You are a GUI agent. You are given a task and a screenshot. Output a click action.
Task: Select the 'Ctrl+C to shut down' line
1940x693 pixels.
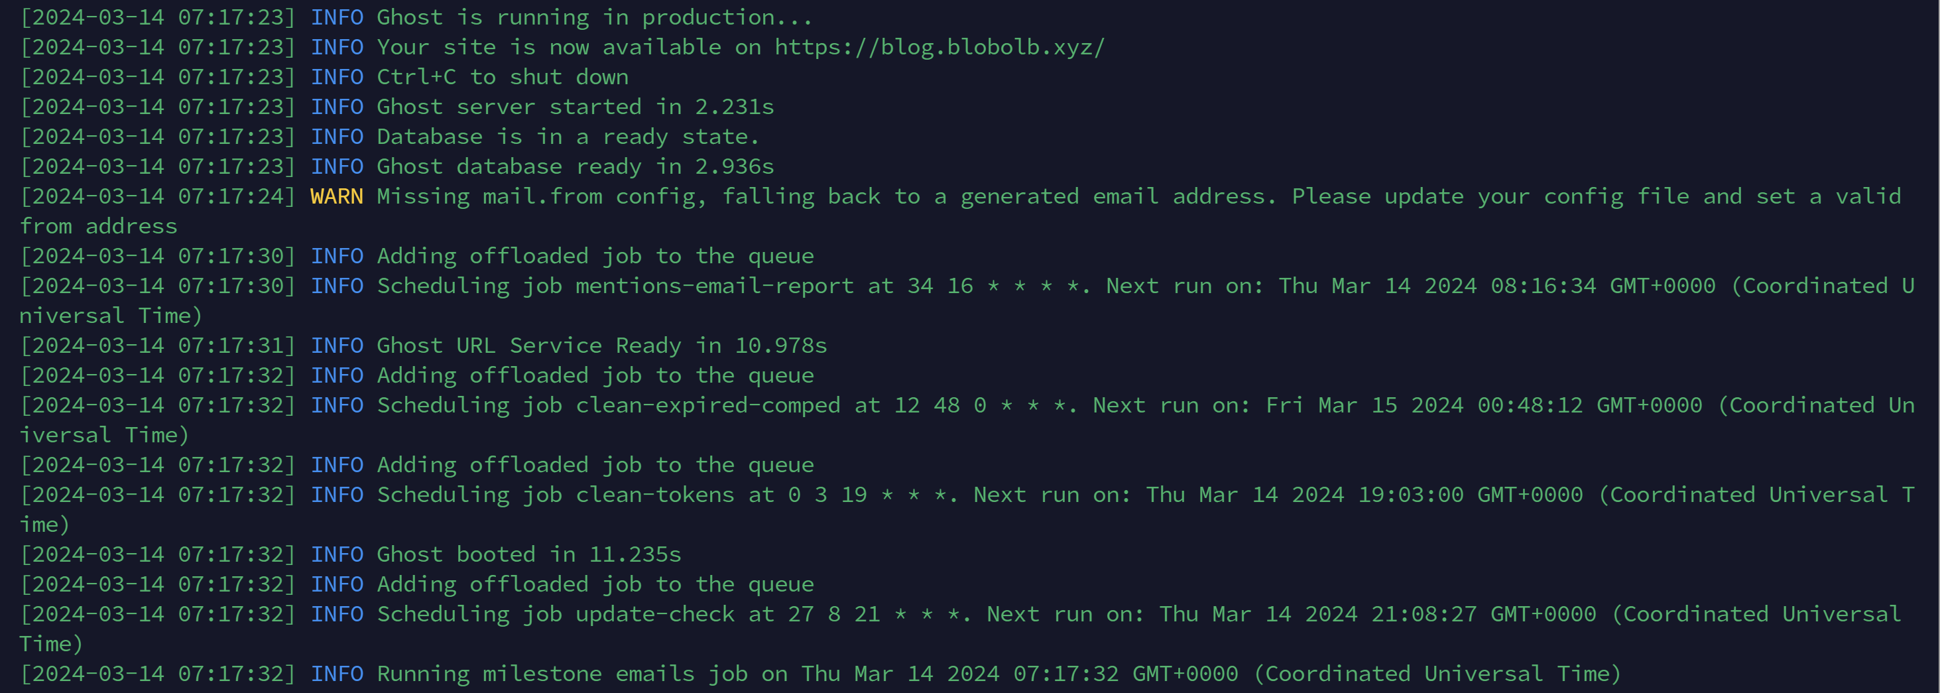point(503,77)
